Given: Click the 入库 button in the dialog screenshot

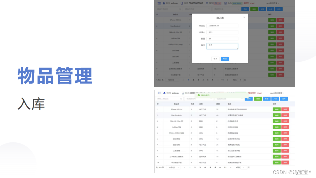Looking at the screenshot, I should (271, 9).
